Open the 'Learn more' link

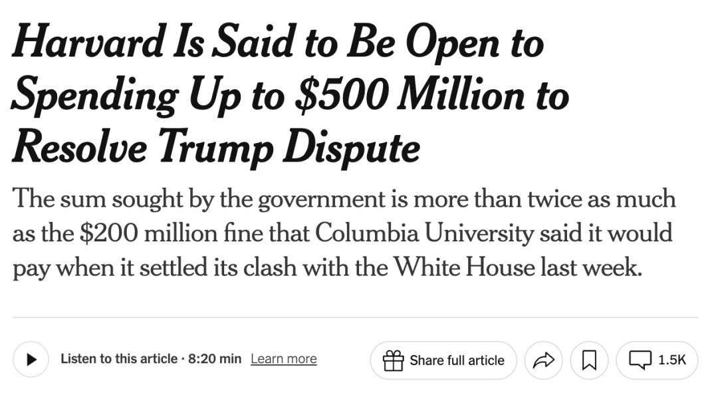click(283, 359)
